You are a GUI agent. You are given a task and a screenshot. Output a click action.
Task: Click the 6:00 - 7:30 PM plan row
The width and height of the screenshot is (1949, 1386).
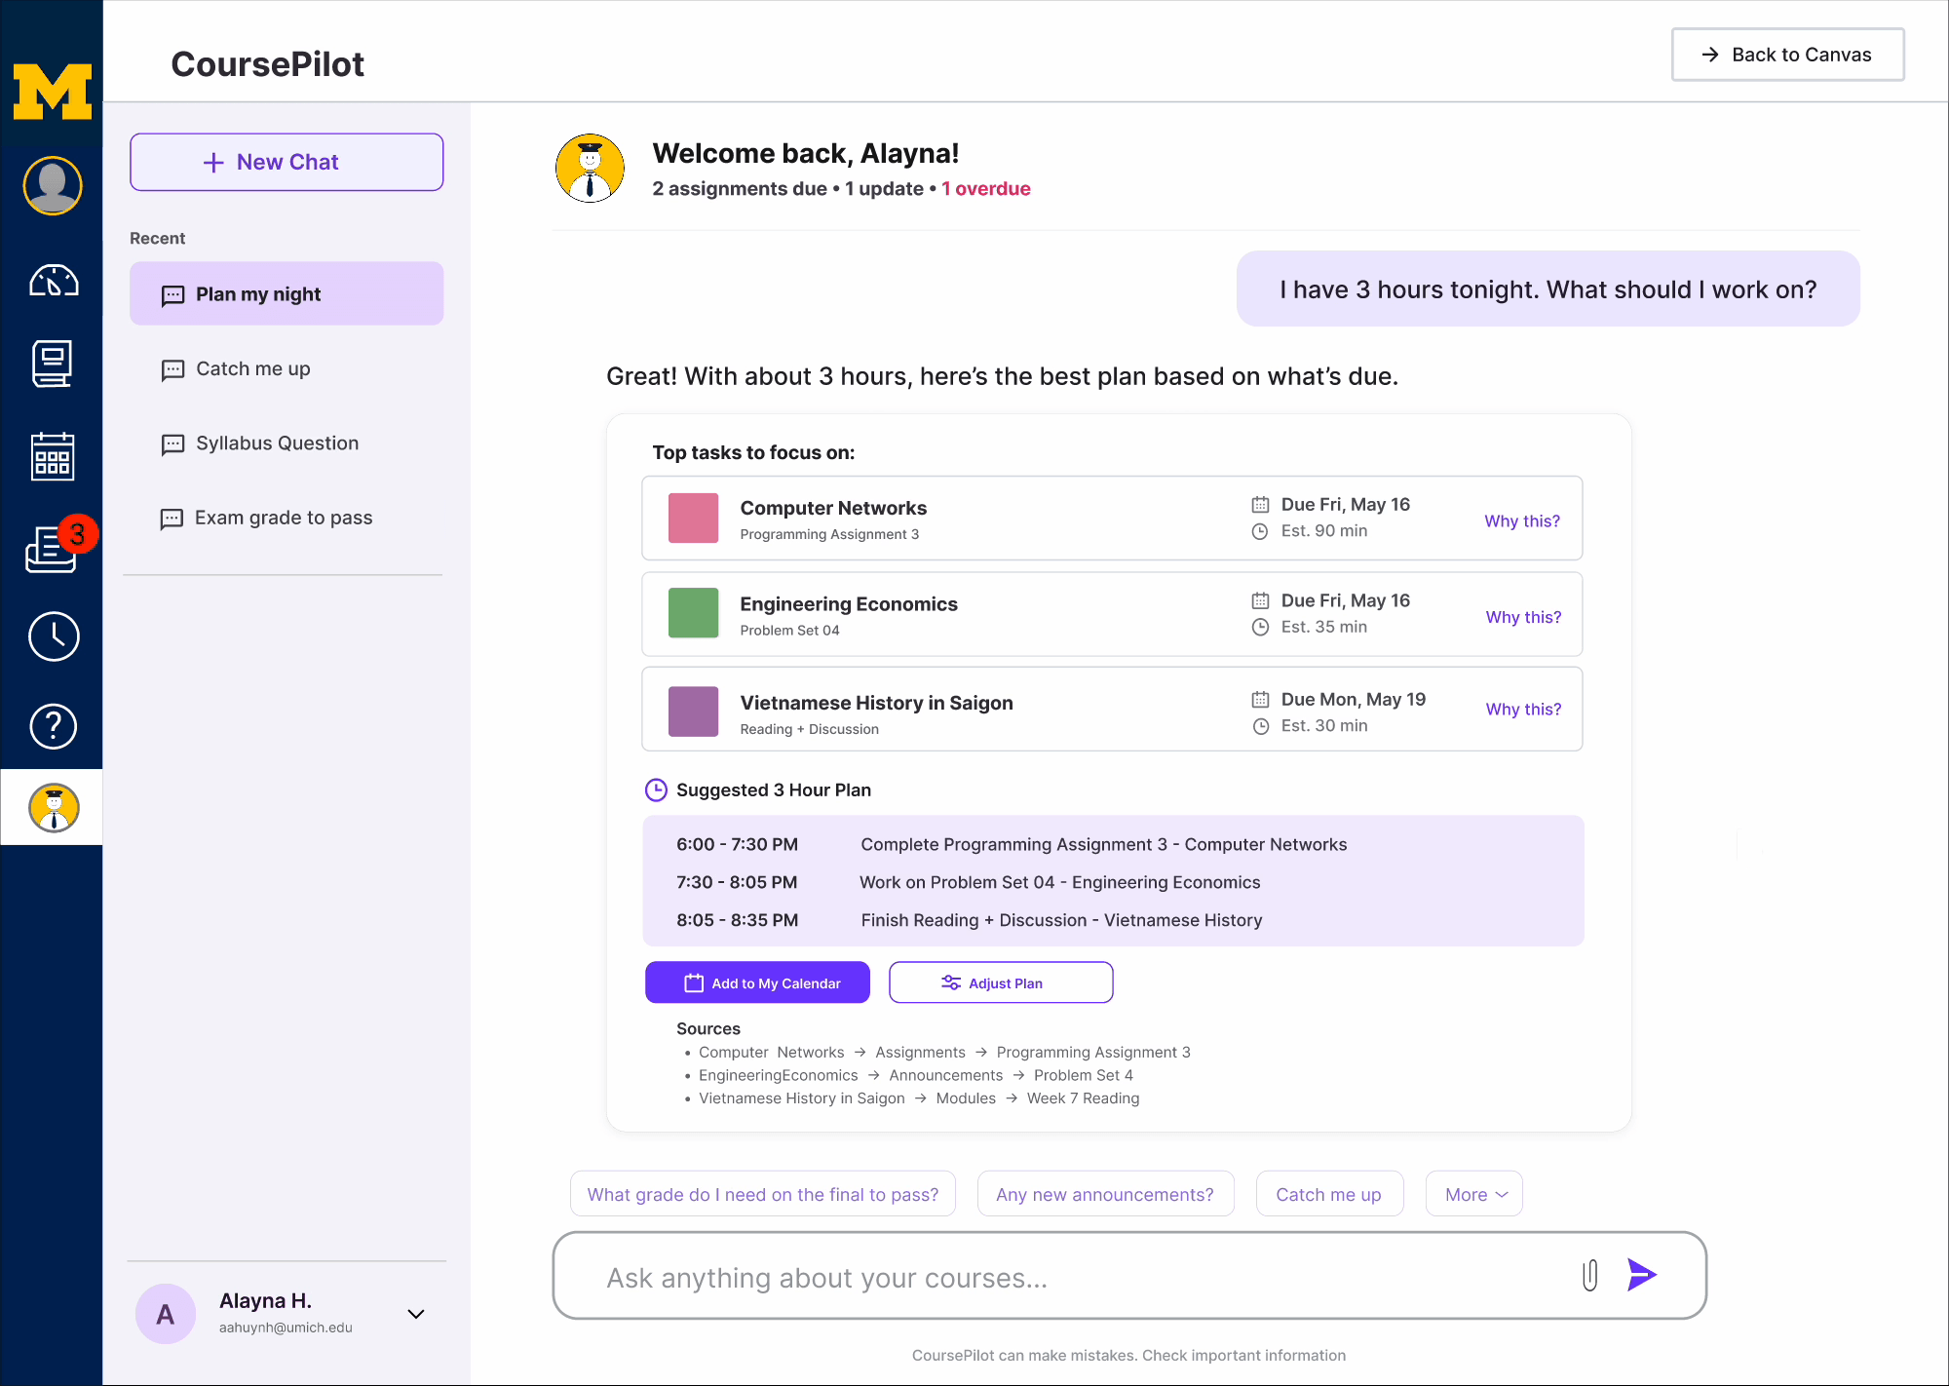click(1113, 844)
